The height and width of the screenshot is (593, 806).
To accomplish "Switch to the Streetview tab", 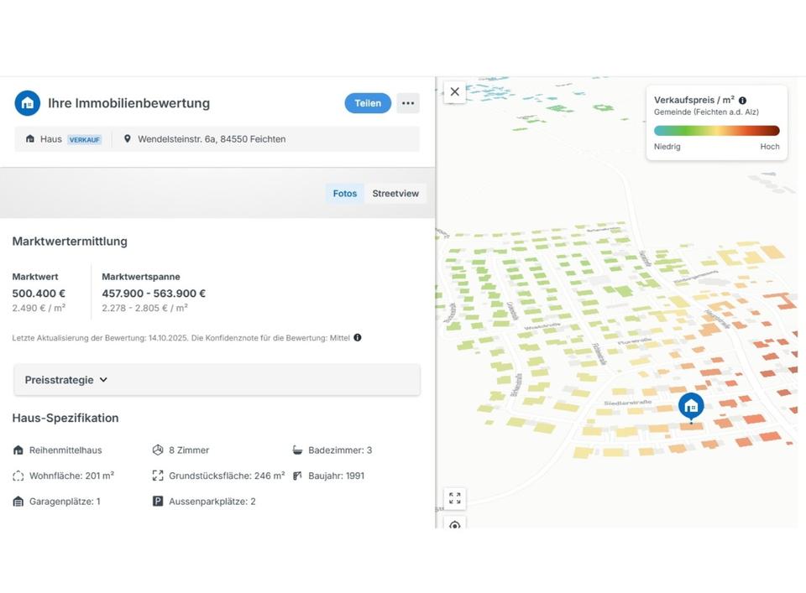I will click(395, 194).
